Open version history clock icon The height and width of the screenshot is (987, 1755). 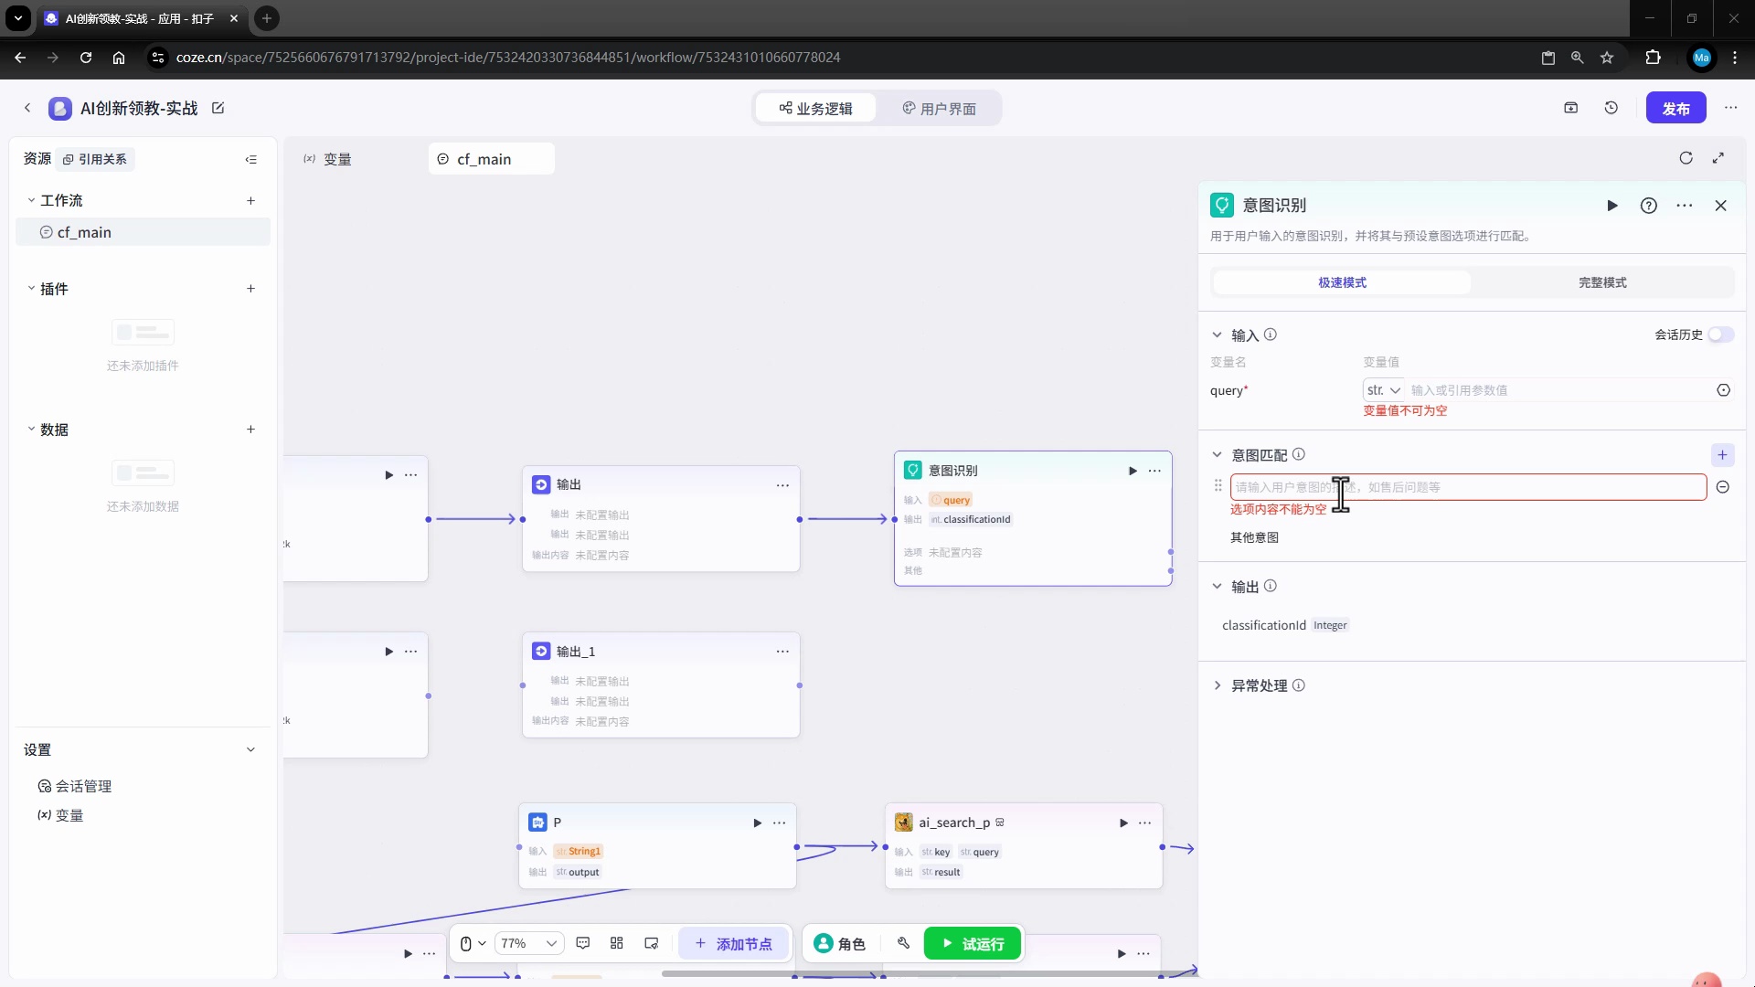(x=1611, y=108)
